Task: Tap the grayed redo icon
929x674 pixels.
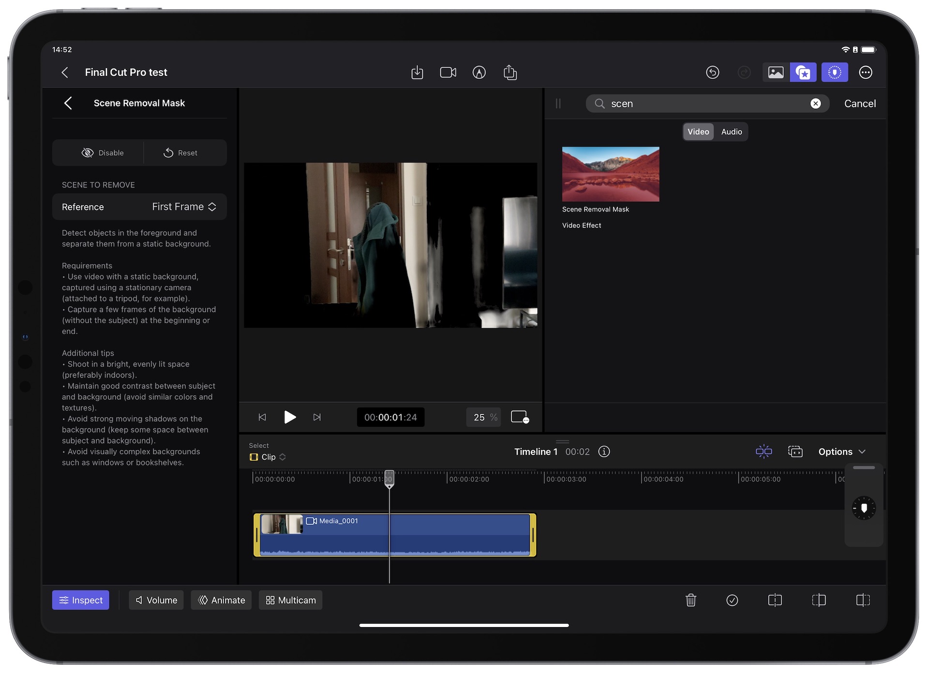Action: [744, 73]
